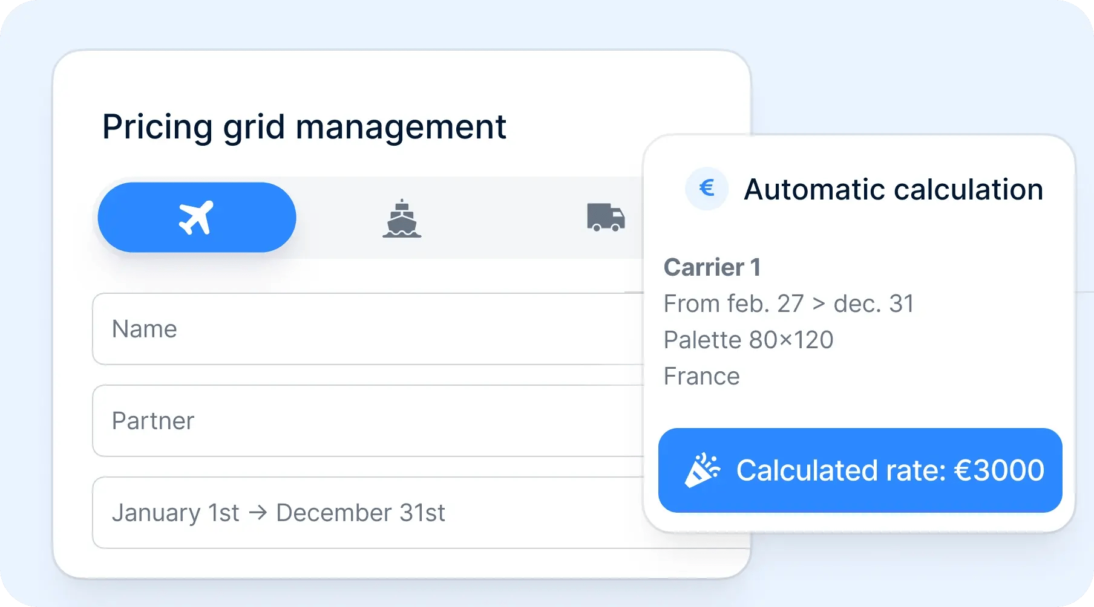Select the Palette 80×120 line
1094x607 pixels.
(748, 340)
